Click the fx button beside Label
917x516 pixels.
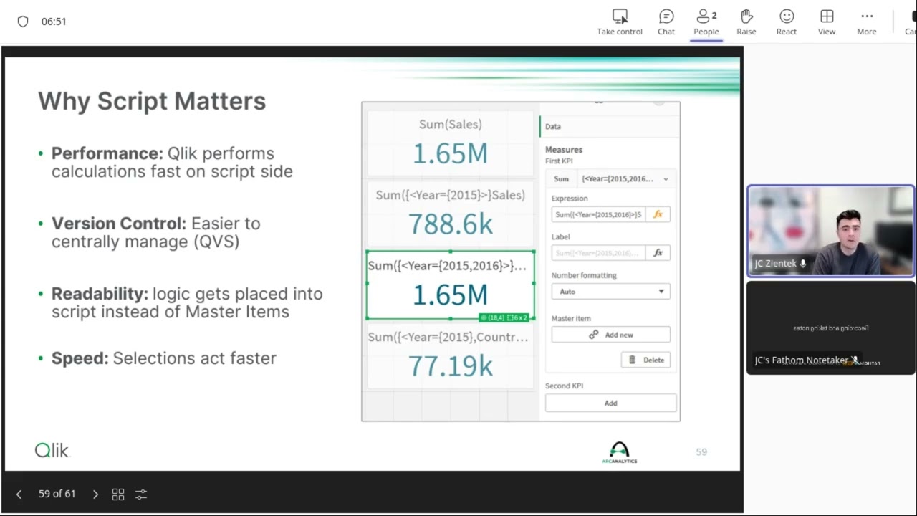pos(658,253)
